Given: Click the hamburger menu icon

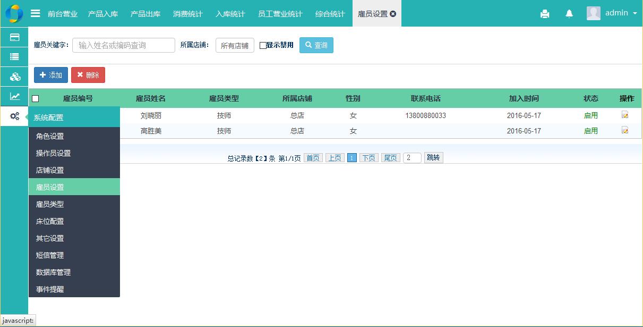Looking at the screenshot, I should click(x=35, y=13).
